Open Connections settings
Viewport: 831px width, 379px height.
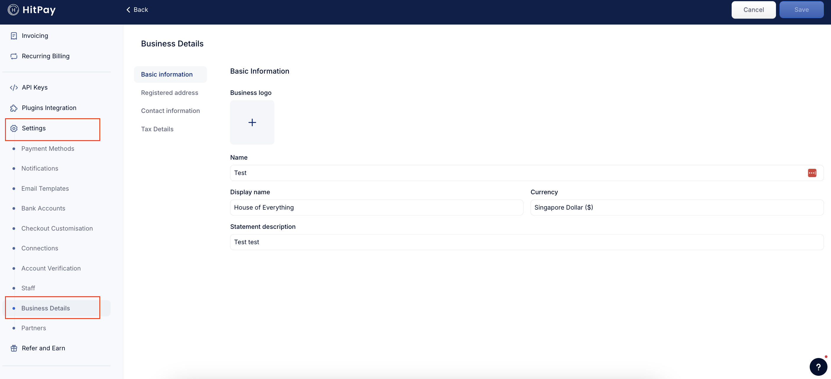click(x=40, y=248)
